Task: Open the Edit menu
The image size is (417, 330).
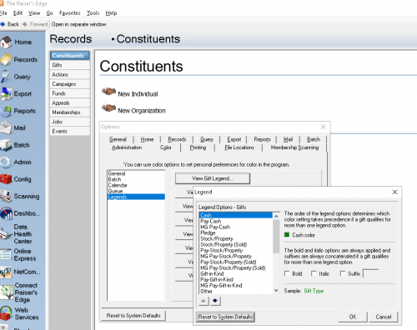Action: tap(18, 13)
